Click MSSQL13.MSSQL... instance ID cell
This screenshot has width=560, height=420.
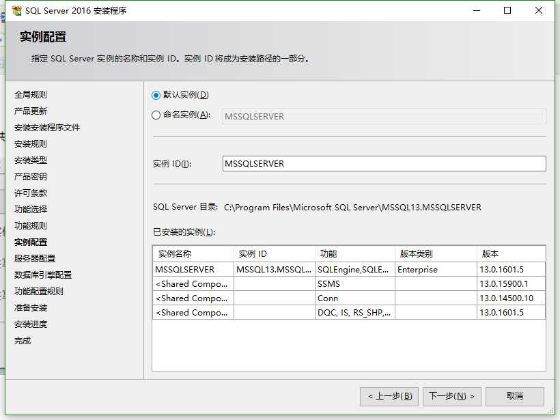[275, 270]
